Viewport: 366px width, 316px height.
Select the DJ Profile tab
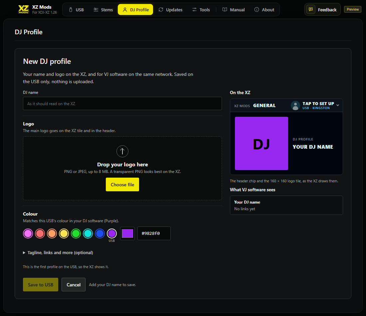[135, 10]
